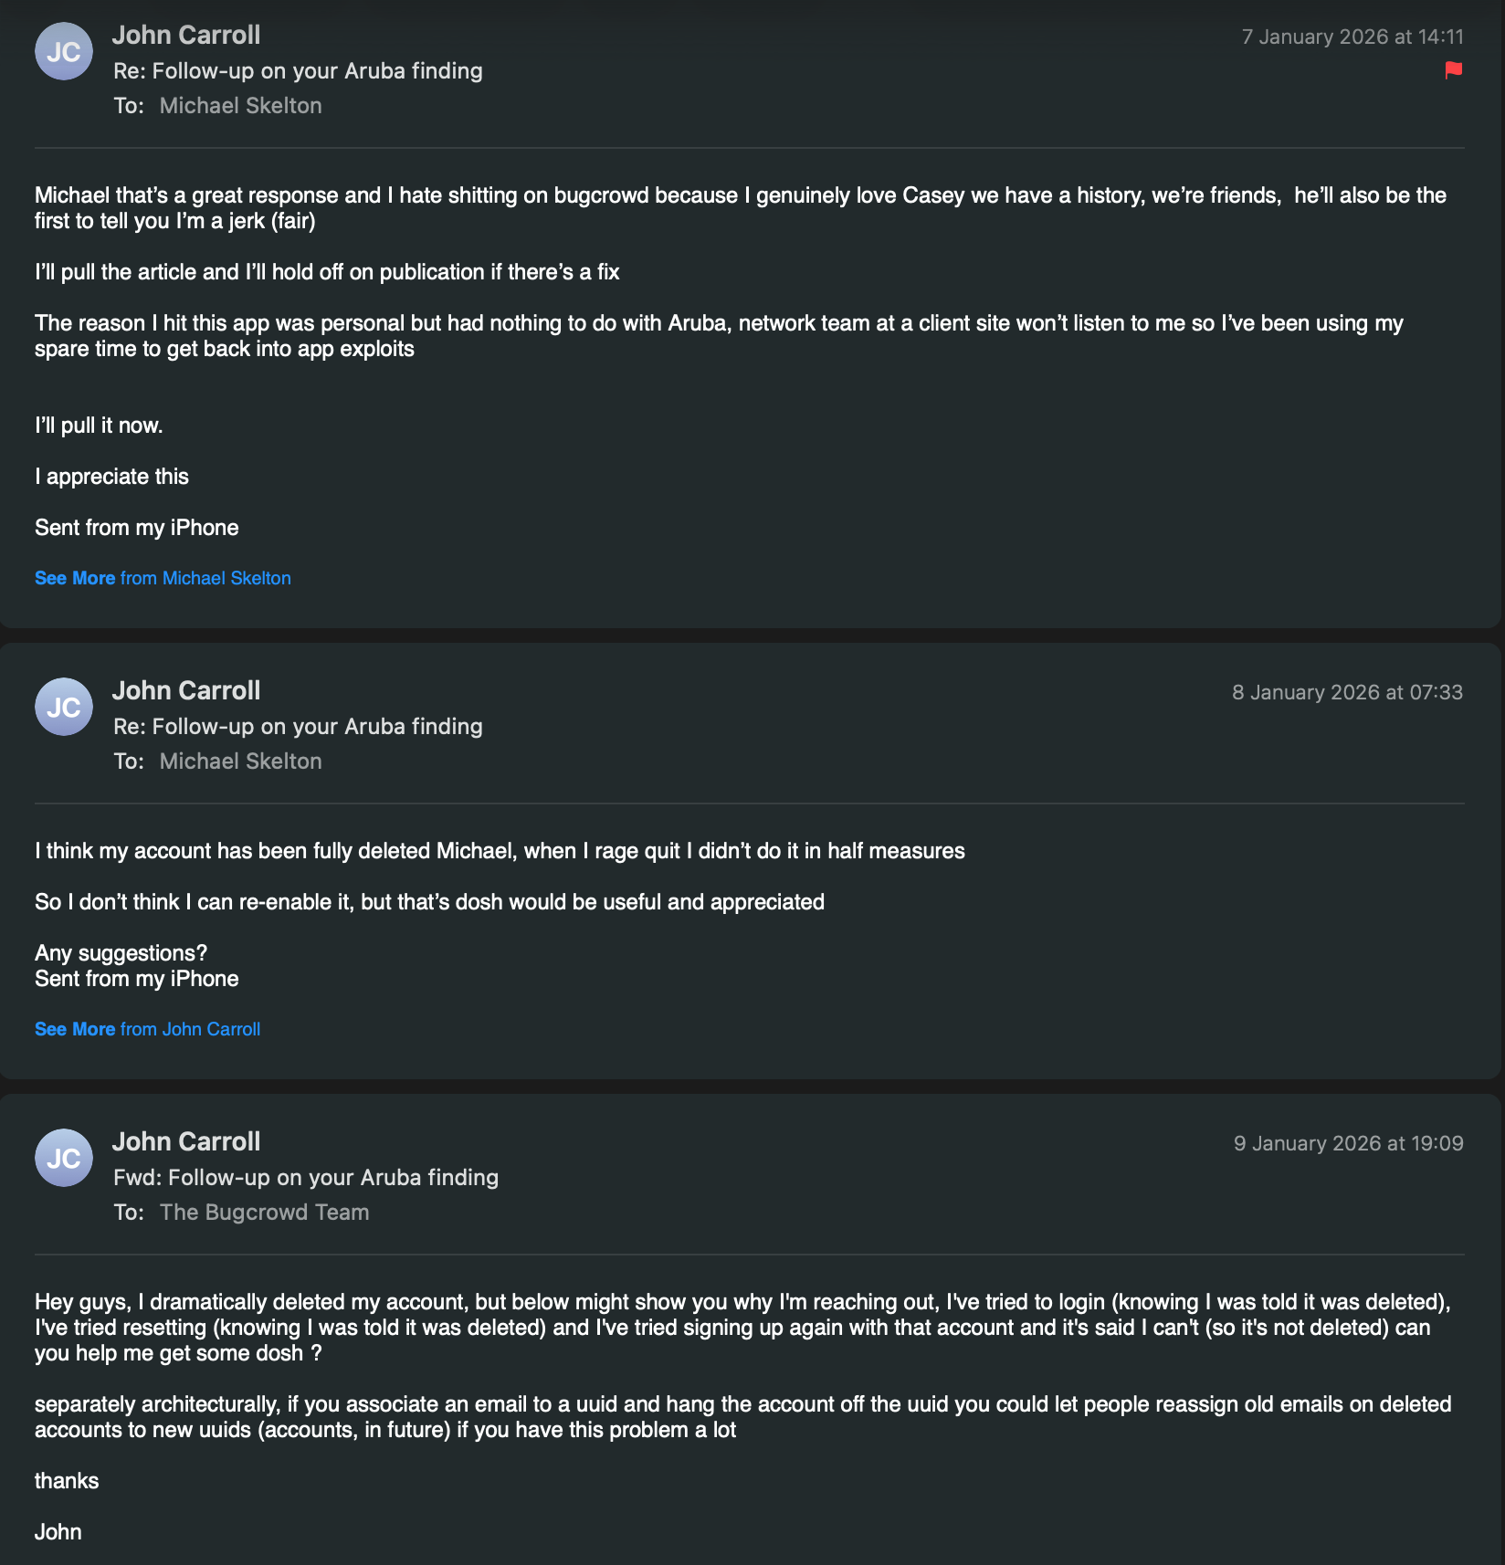The height and width of the screenshot is (1565, 1505).
Task: Click the "thanks" line in the last email
Action: [x=67, y=1482]
